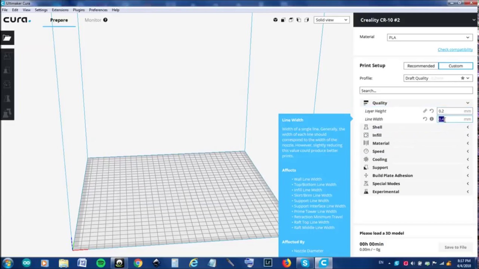The image size is (479, 269).
Task: Switch camera to right side view icon
Action: (x=306, y=20)
